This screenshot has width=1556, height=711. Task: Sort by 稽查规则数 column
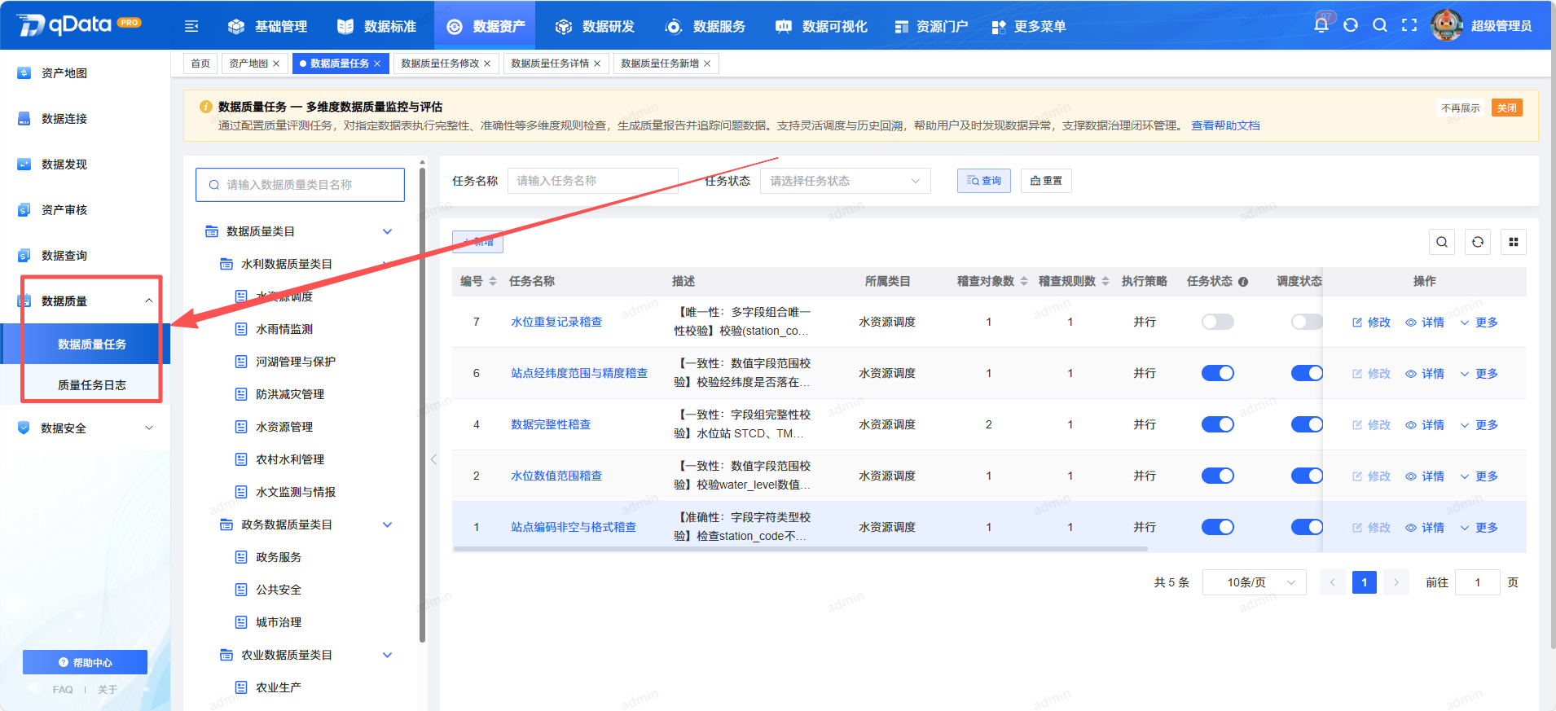[x=1105, y=281]
